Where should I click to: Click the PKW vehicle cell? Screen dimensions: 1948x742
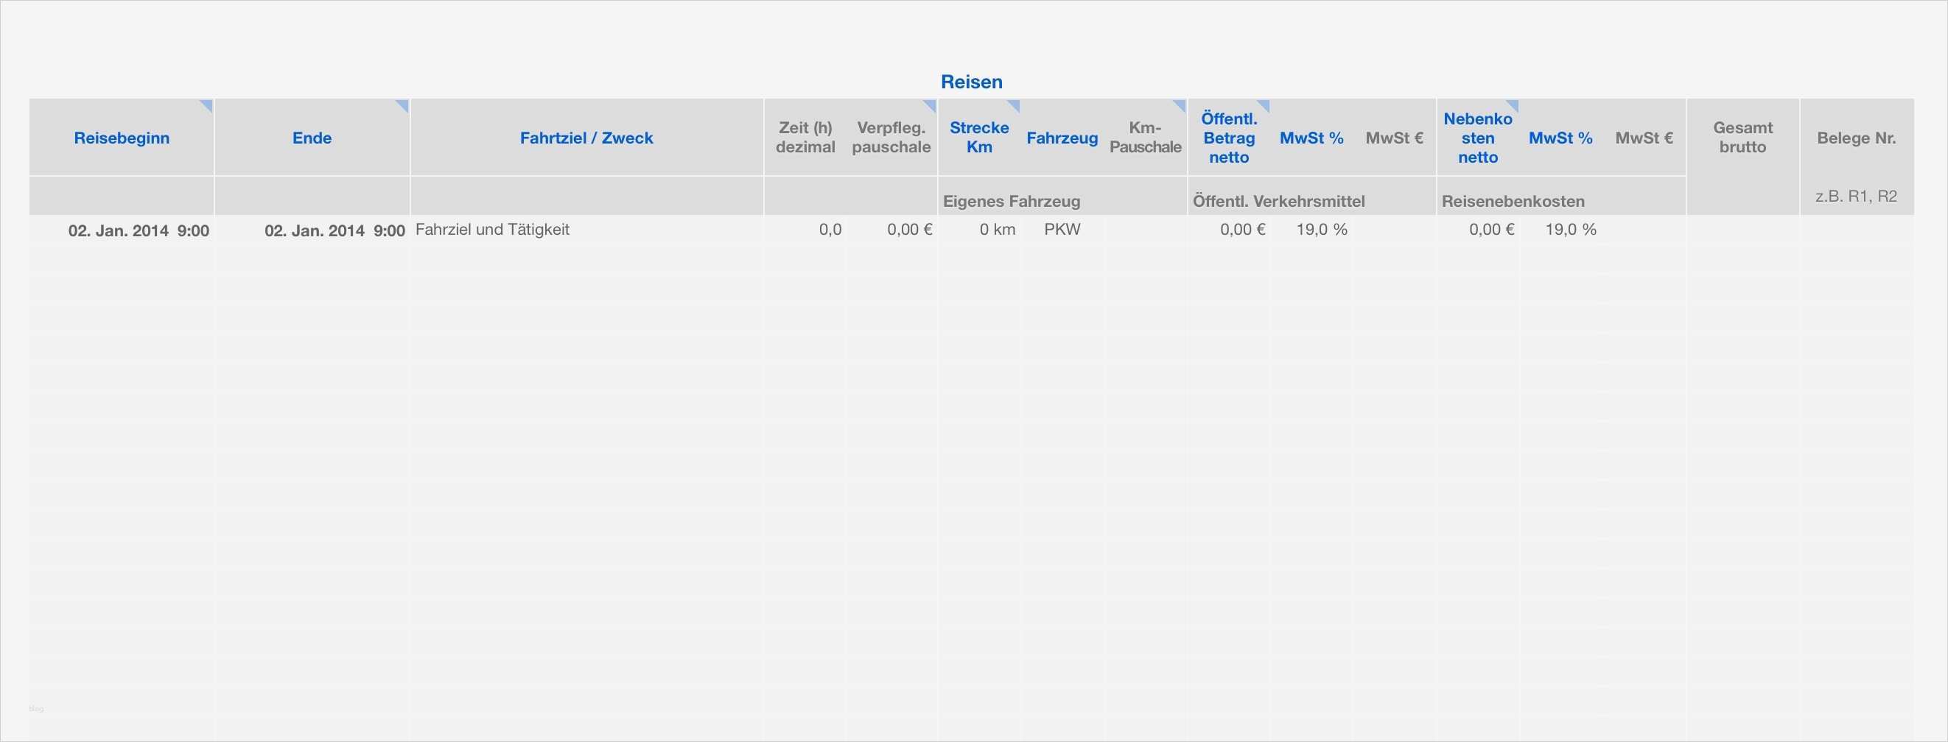pyautogui.click(x=1062, y=230)
